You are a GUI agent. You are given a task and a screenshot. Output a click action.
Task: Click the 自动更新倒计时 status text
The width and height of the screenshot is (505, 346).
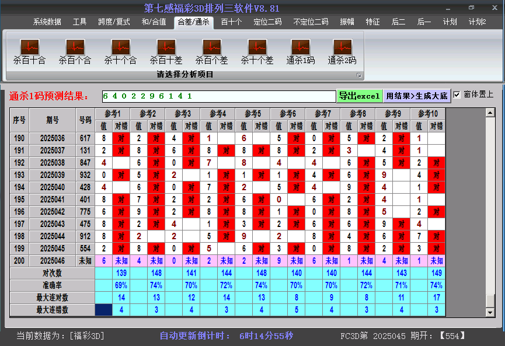[x=227, y=336]
